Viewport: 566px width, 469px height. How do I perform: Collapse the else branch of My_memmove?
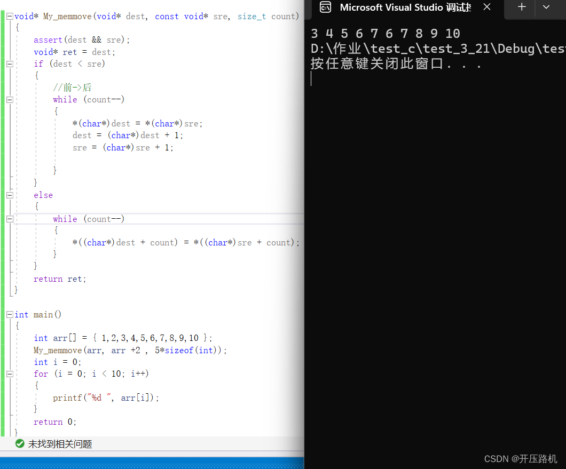pyautogui.click(x=9, y=195)
